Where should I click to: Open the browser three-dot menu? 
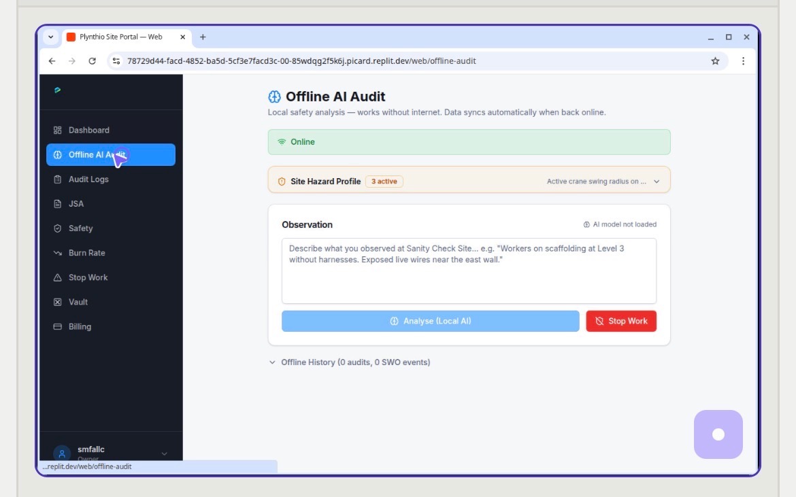pos(743,61)
